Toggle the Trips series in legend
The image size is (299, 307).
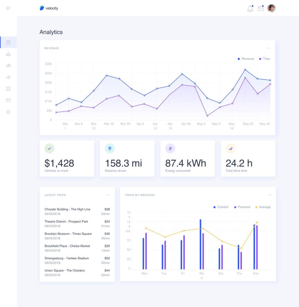coord(264,59)
